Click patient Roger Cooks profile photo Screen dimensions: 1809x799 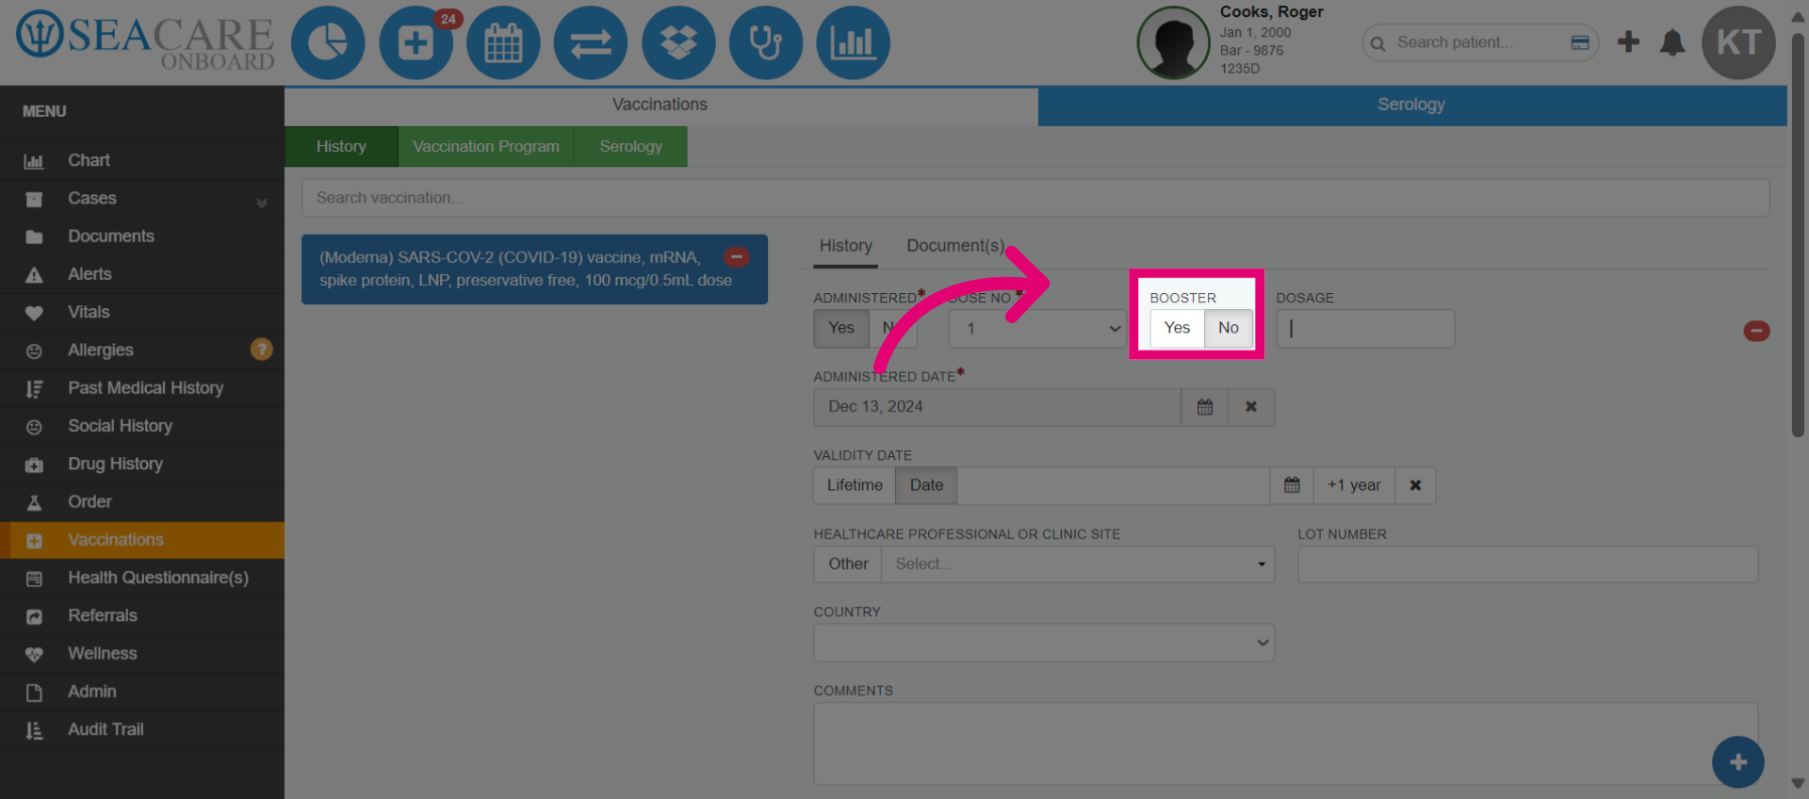1174,42
